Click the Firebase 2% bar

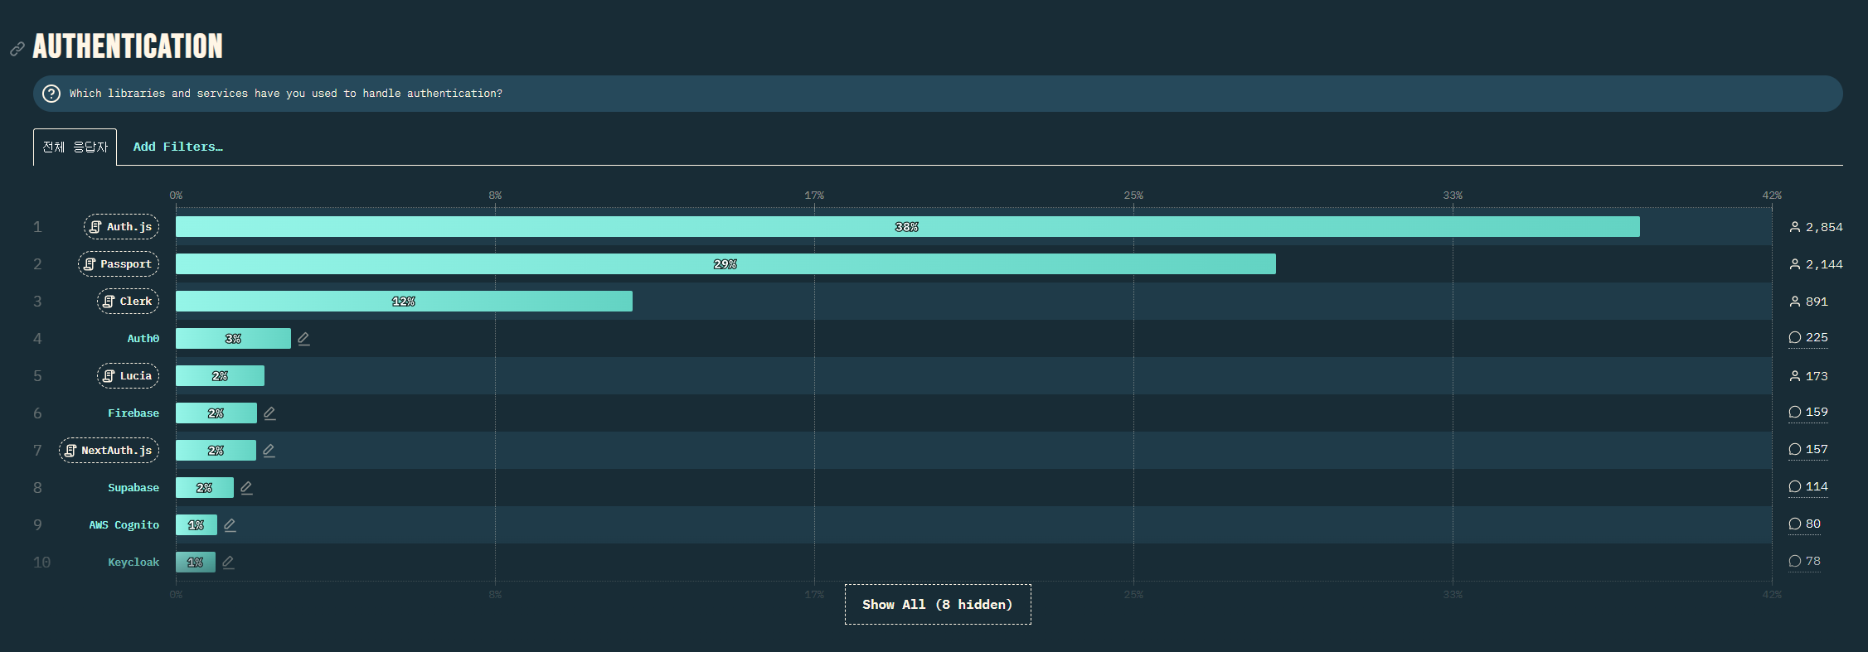(x=216, y=413)
